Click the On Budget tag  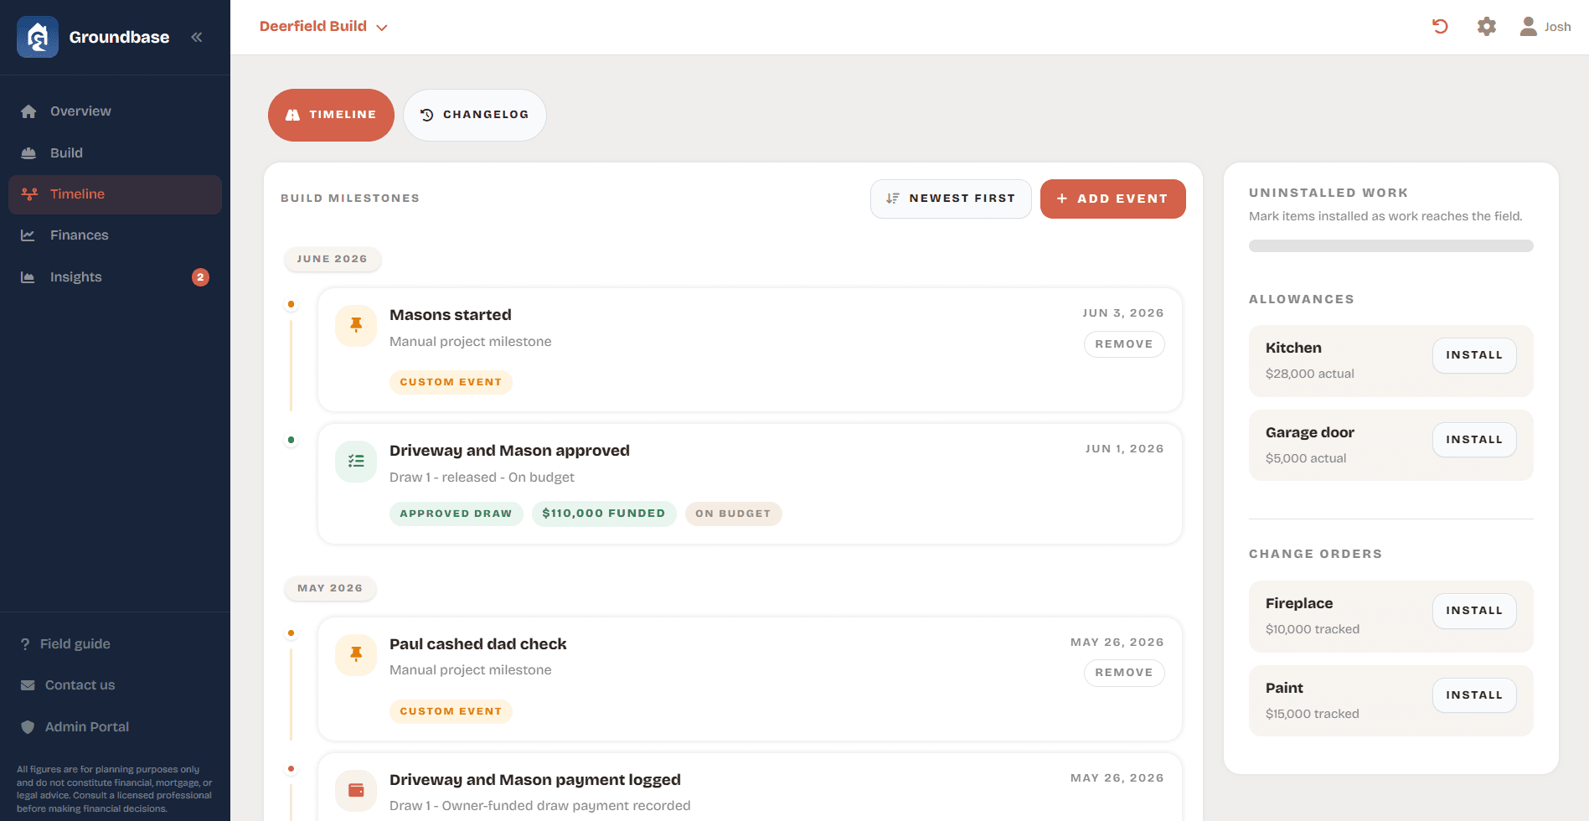pos(733,514)
